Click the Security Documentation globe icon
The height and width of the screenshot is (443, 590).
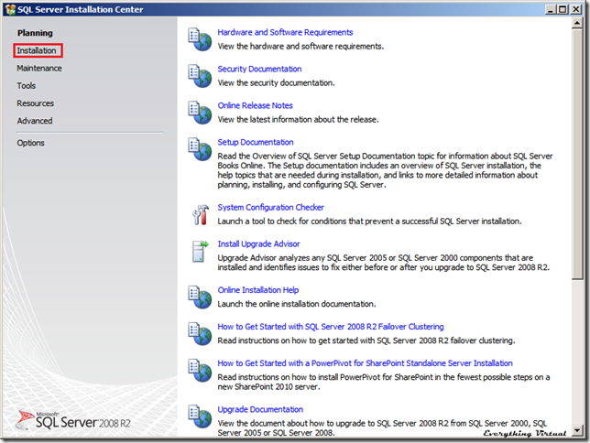coord(200,76)
